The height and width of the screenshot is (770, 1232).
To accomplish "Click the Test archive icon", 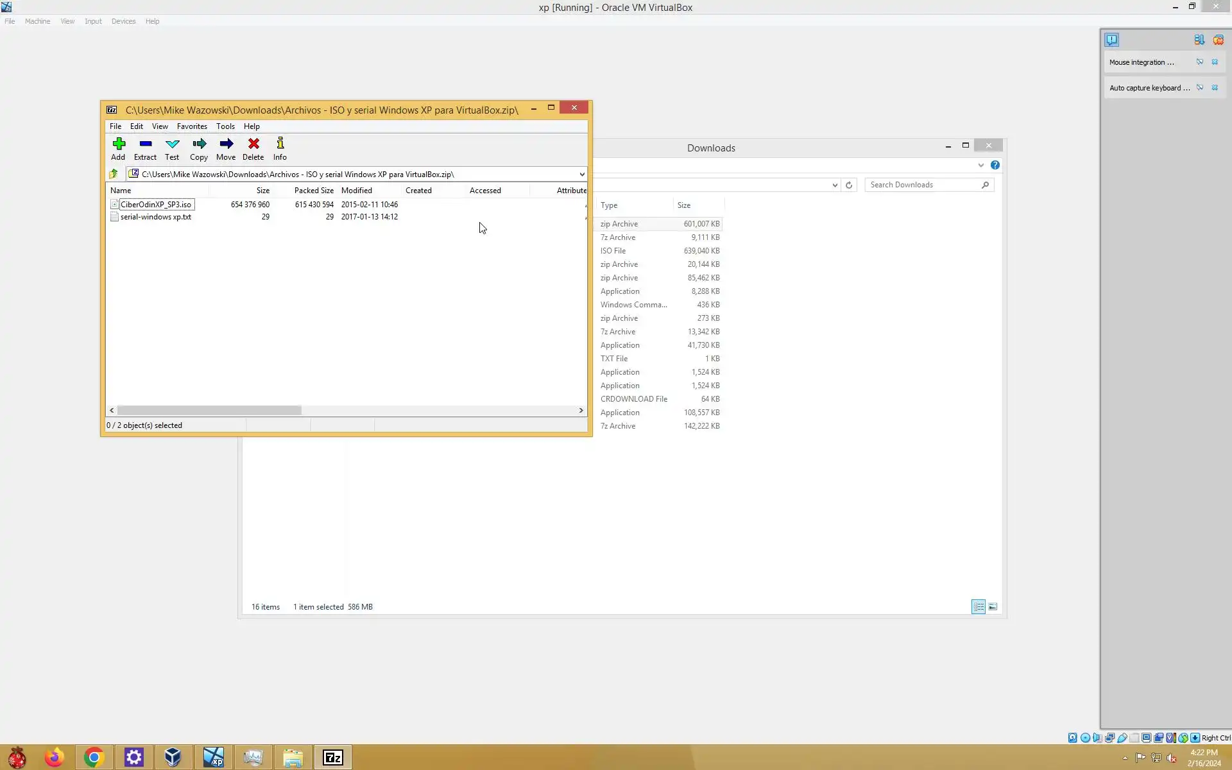I will pyautogui.click(x=172, y=144).
